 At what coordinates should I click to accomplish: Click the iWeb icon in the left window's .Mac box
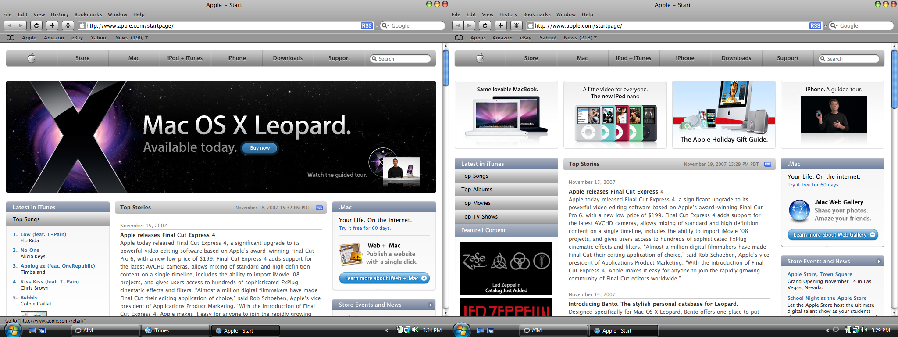point(350,254)
